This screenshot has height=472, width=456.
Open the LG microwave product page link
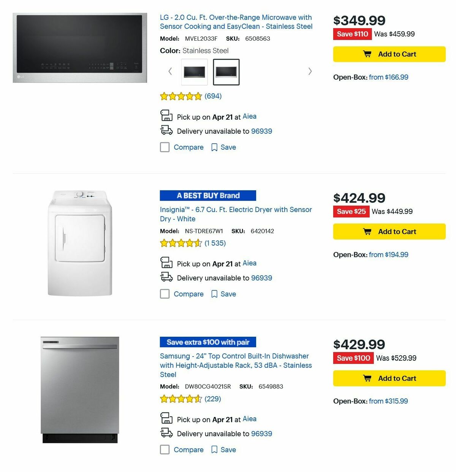click(x=236, y=22)
